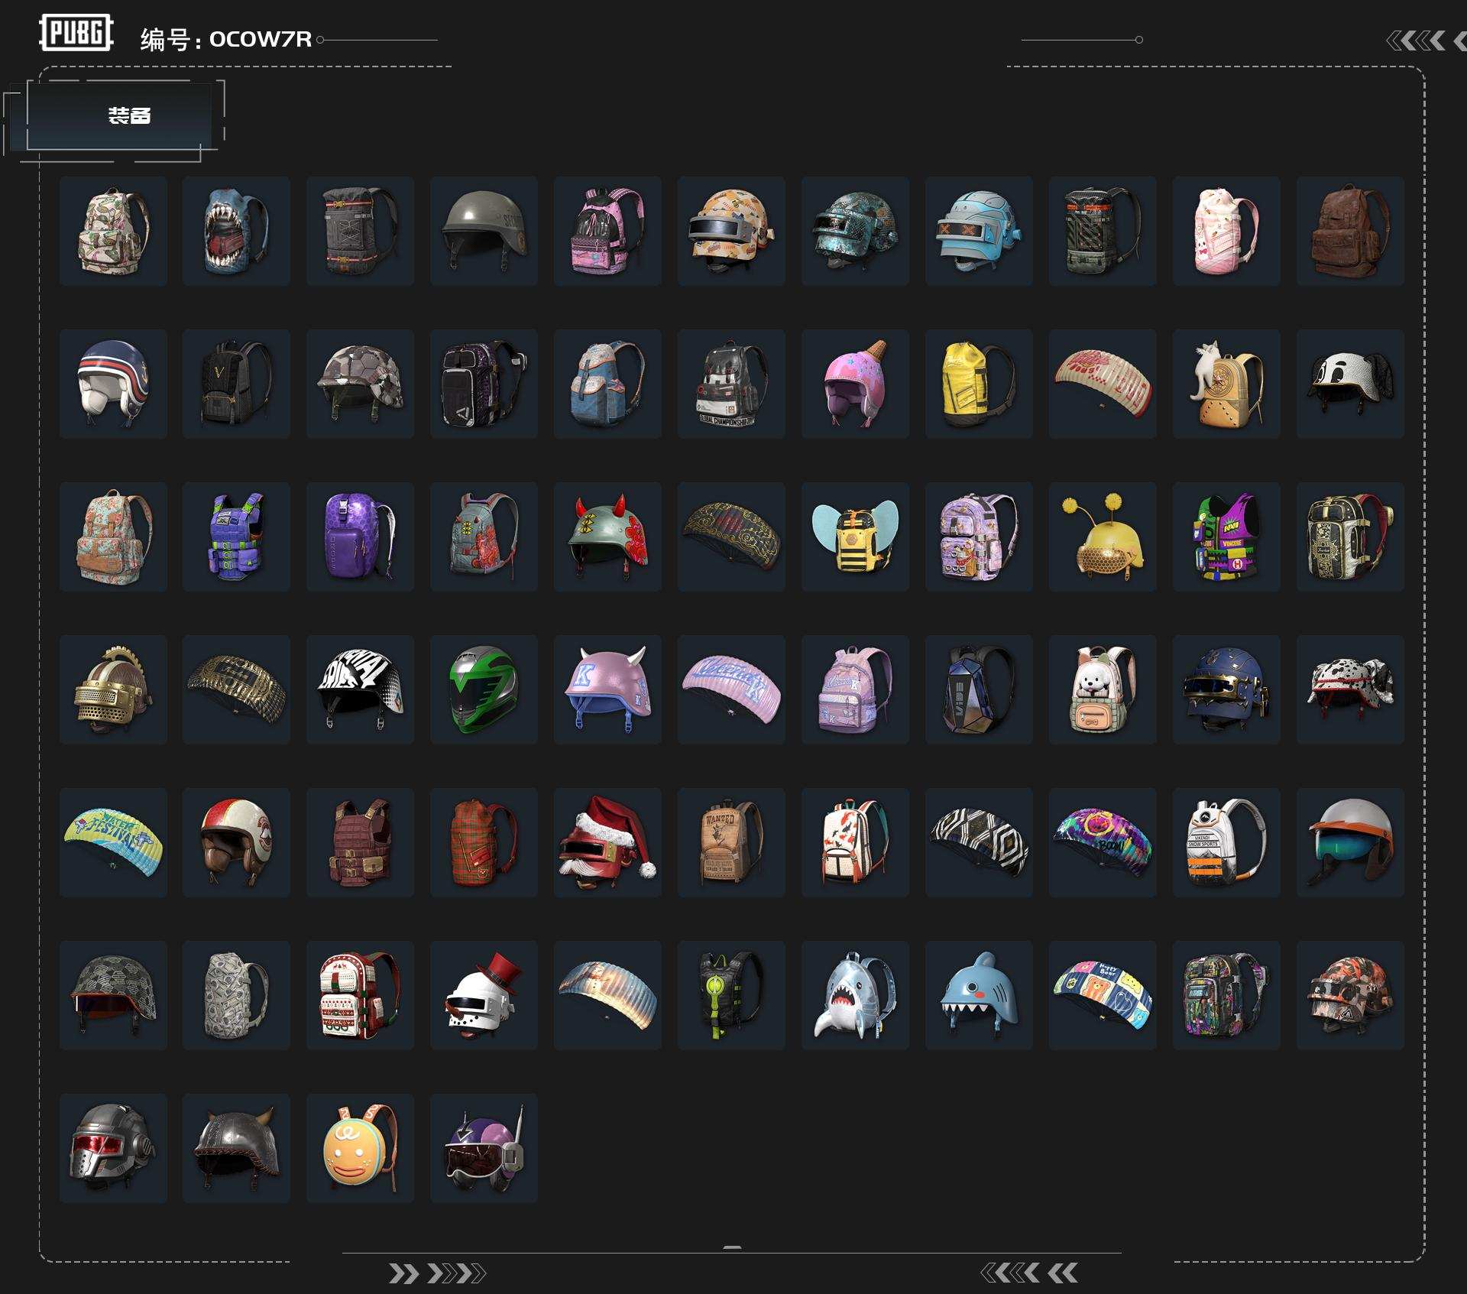This screenshot has height=1294, width=1467.
Task: Click the PUBG logo
Action: point(76,33)
